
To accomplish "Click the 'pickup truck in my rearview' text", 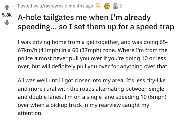I will pyautogui.click(x=86, y=105).
